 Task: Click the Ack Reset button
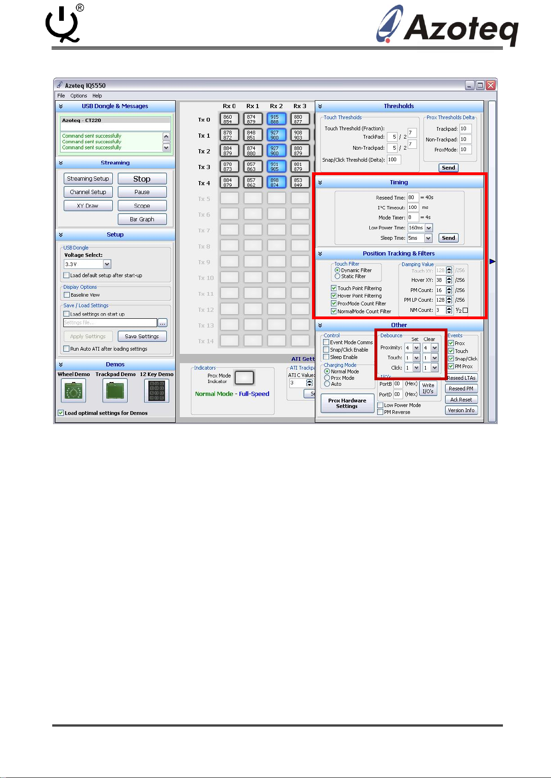(461, 400)
